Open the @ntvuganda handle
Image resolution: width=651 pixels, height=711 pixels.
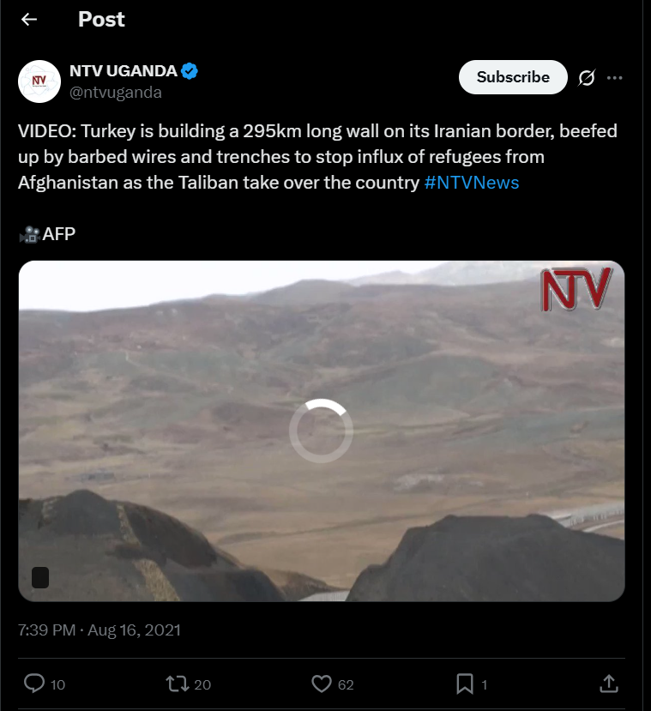click(116, 93)
